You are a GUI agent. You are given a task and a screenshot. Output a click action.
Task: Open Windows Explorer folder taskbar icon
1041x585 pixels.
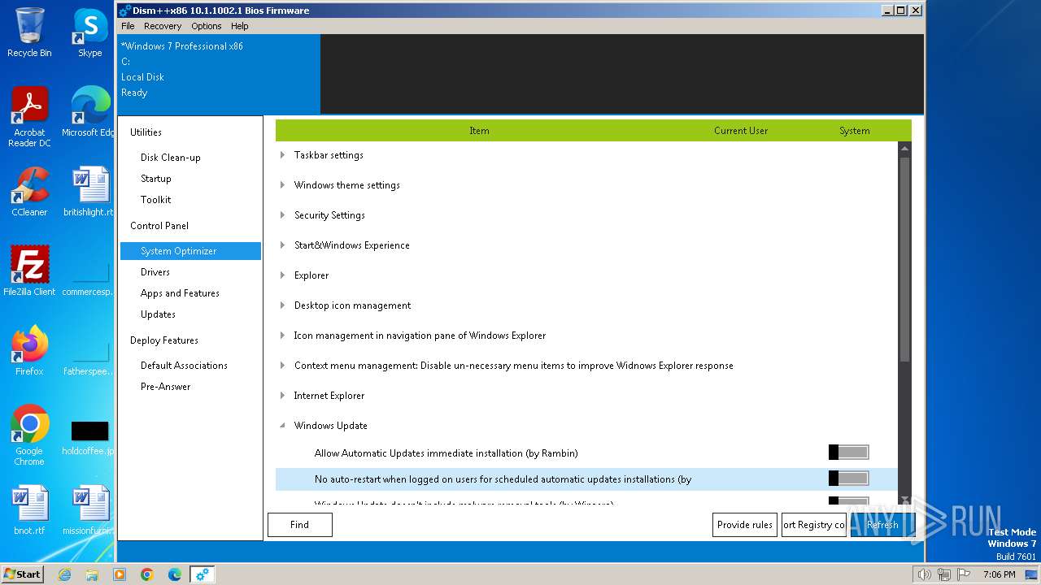click(x=92, y=574)
